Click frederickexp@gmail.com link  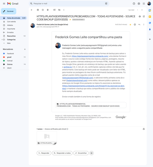77,80
